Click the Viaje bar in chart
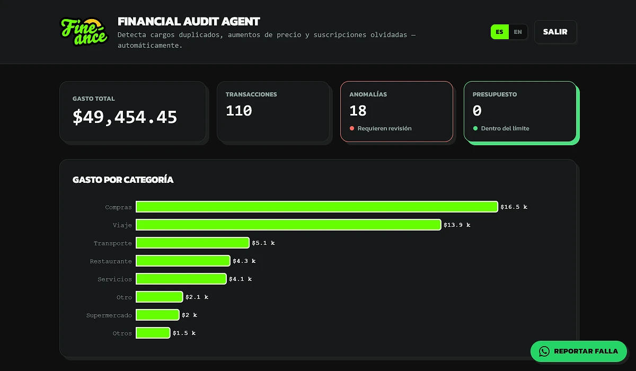Viewport: 636px width, 371px height. [288, 225]
